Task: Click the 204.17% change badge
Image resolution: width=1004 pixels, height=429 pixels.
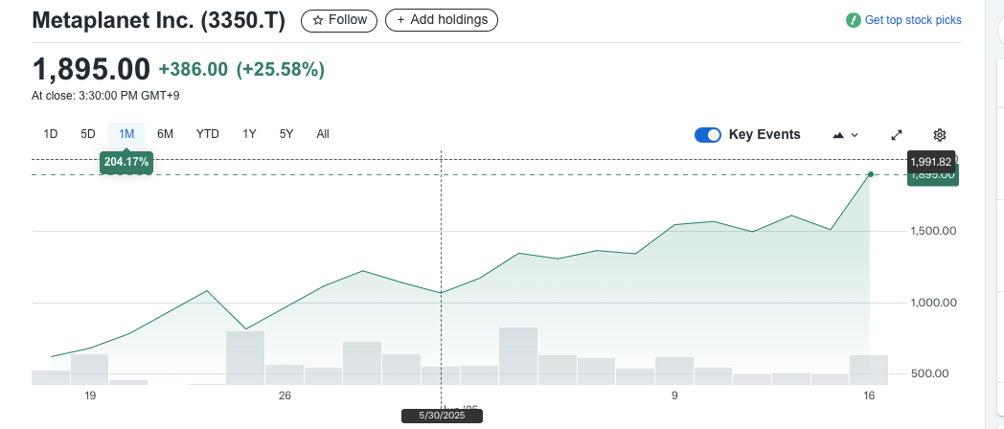Action: point(126,162)
